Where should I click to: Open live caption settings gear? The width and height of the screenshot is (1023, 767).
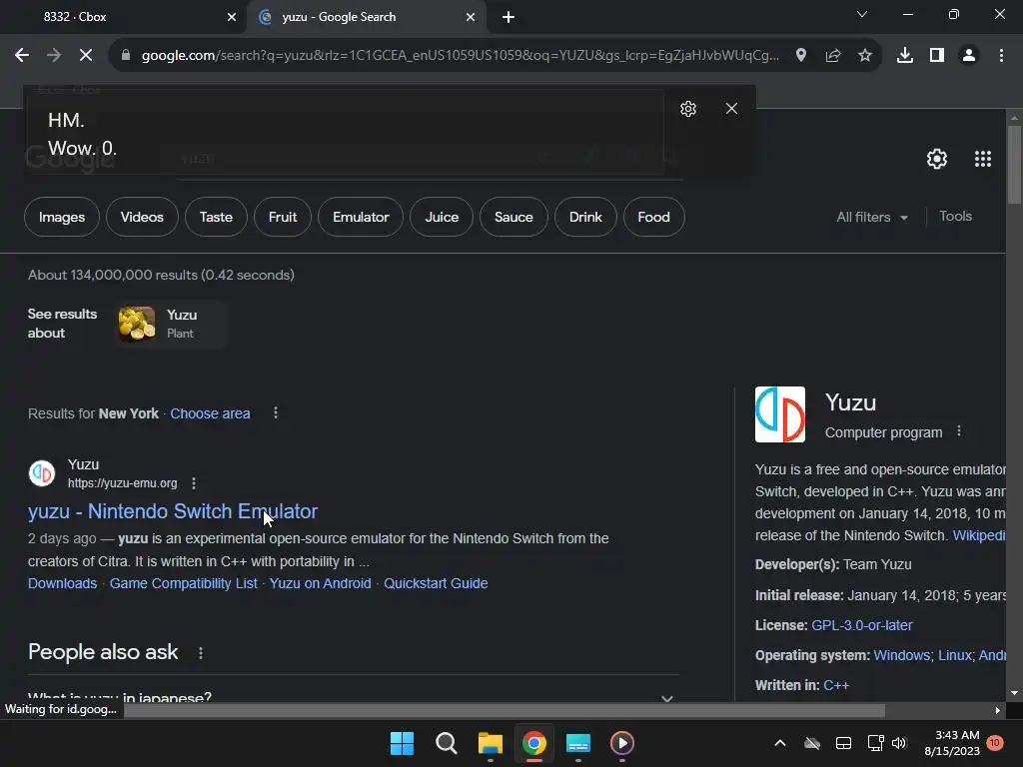coord(688,108)
